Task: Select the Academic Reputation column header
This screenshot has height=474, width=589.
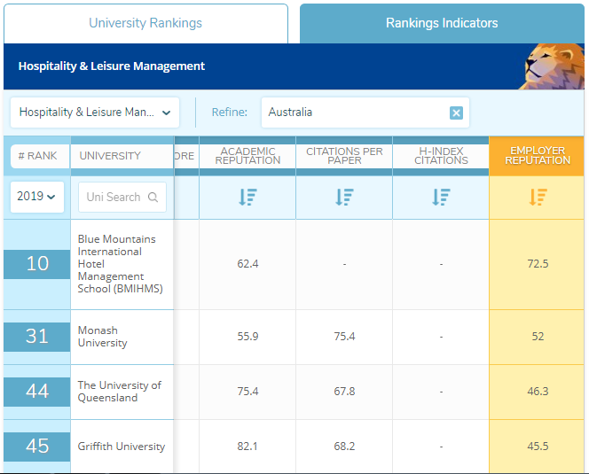Action: tap(247, 156)
